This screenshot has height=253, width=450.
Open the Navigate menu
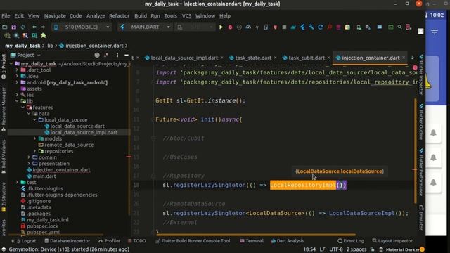[55, 16]
